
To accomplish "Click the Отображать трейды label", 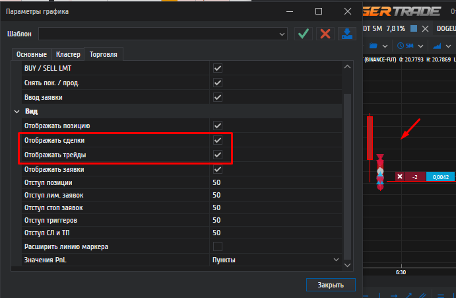I will tap(55, 155).
